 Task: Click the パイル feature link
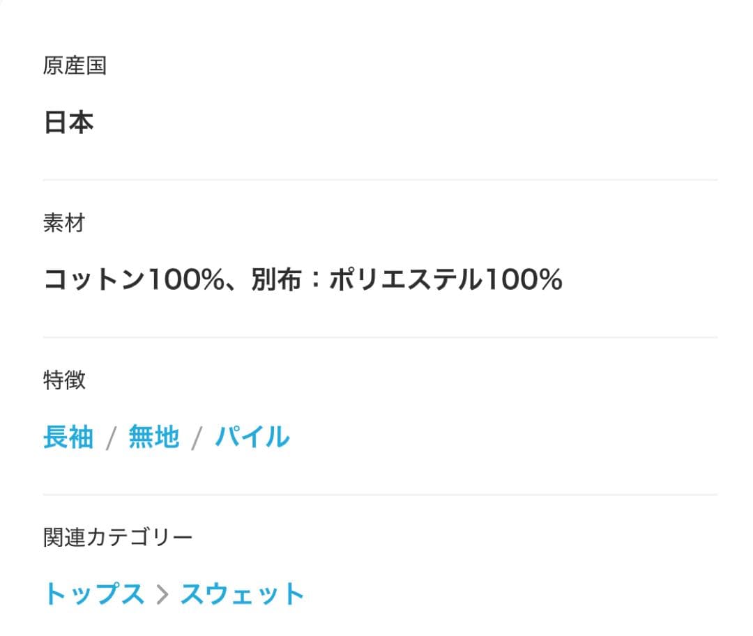pos(252,437)
